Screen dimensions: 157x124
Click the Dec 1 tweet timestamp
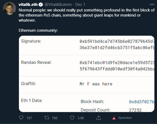[80, 5]
